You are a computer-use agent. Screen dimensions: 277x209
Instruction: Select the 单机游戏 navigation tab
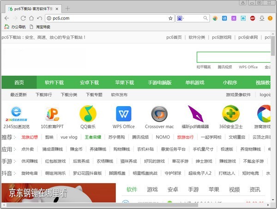coord(195,83)
